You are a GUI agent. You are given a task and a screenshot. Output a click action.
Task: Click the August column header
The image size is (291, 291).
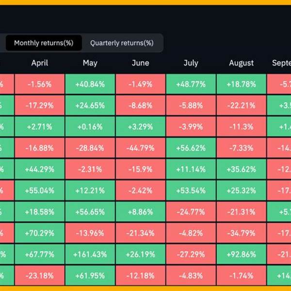pyautogui.click(x=241, y=63)
